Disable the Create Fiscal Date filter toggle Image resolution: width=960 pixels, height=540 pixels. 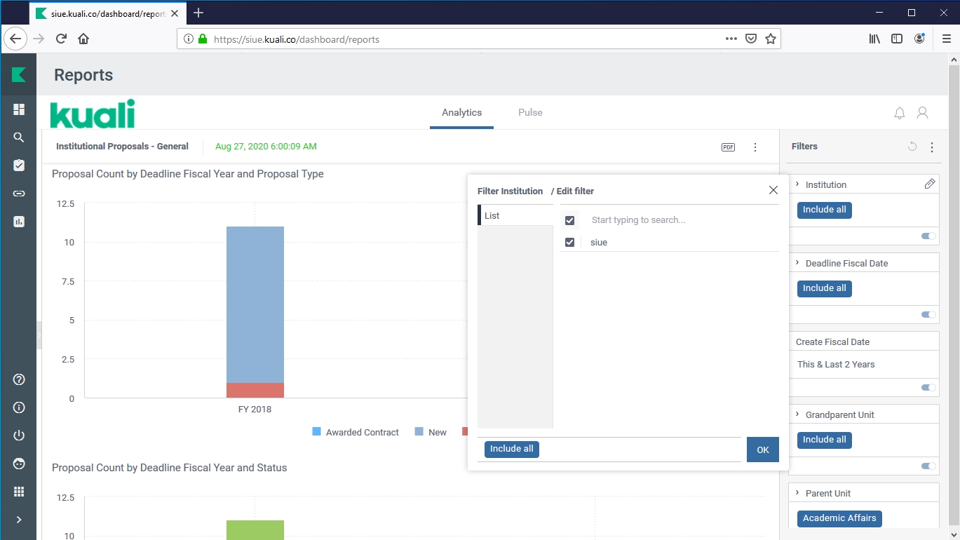coord(928,387)
